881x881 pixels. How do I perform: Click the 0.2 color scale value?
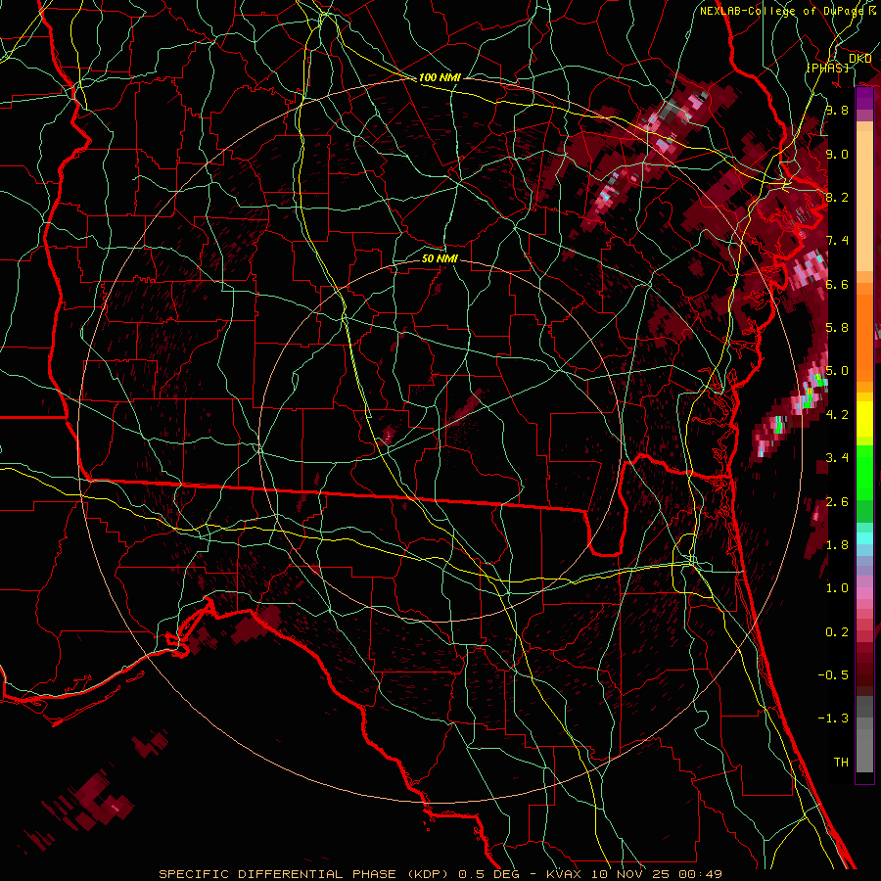click(837, 632)
